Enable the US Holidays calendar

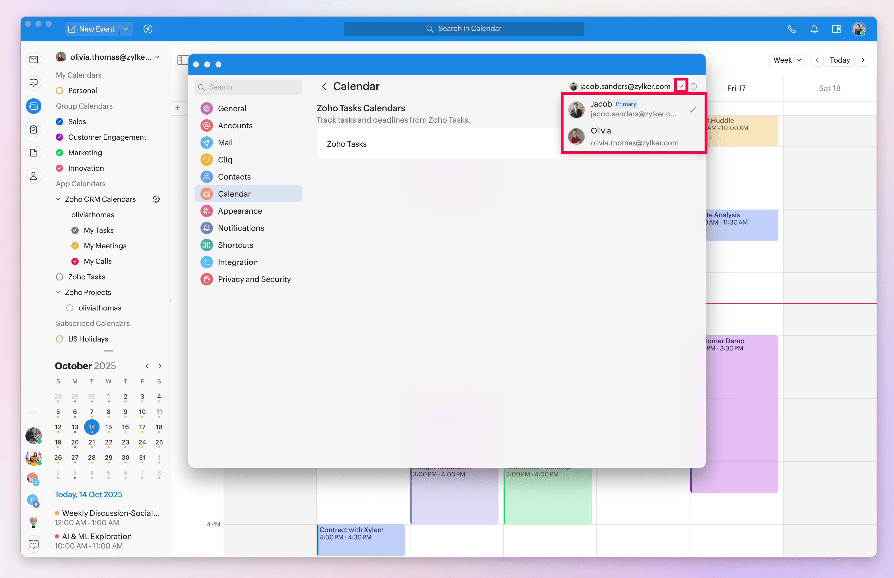pos(59,339)
